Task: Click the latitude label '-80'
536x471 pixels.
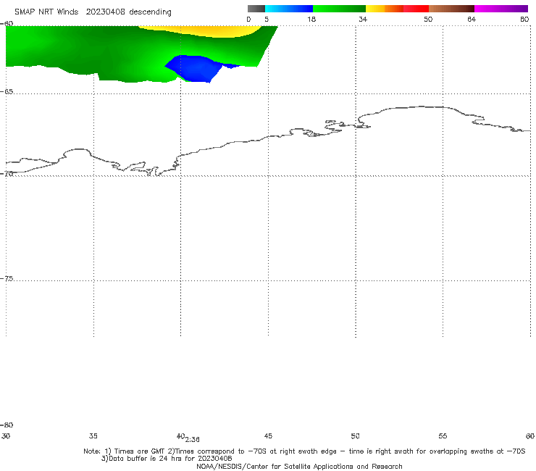Action: point(7,425)
